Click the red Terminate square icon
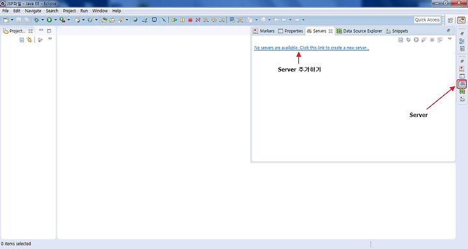468x249 pixels. pyautogui.click(x=190, y=20)
